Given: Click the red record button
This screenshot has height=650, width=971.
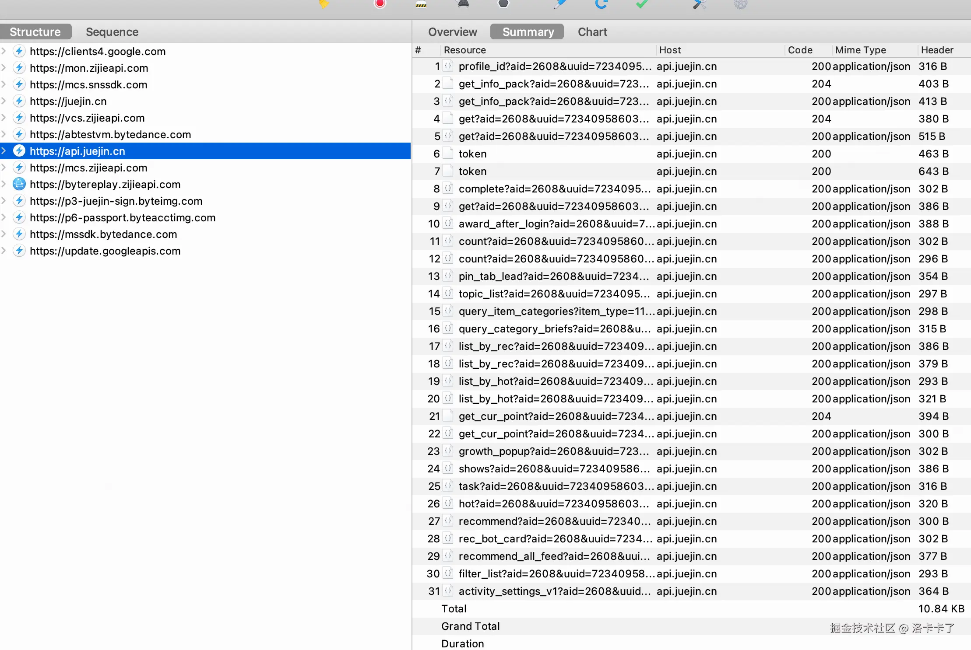Looking at the screenshot, I should coord(380,4).
